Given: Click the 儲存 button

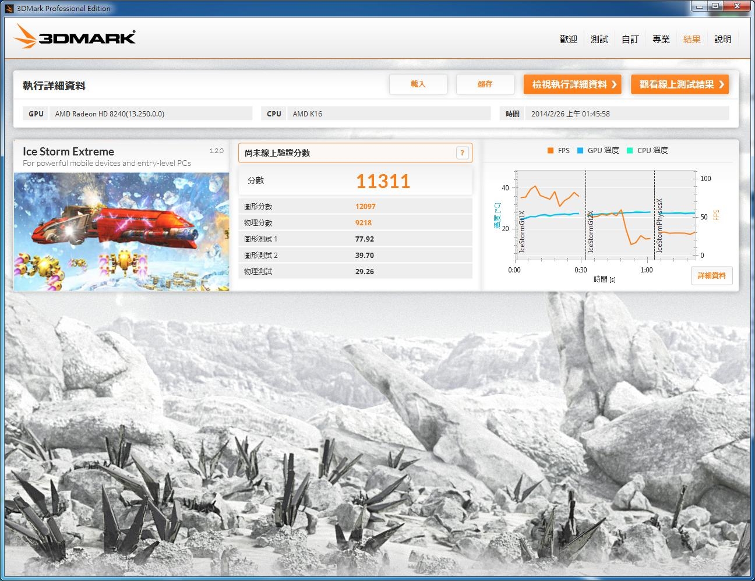Looking at the screenshot, I should [485, 84].
